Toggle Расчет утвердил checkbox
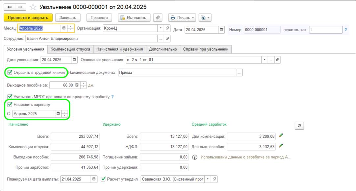The height and width of the screenshot is (191, 356). click(x=104, y=179)
